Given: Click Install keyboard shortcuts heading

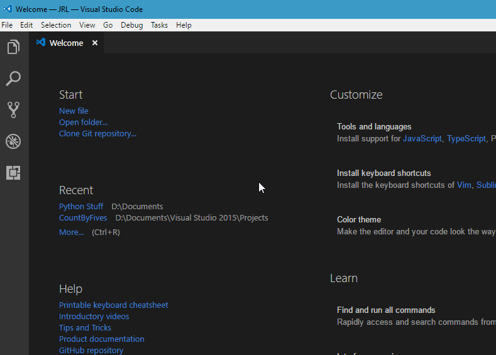Looking at the screenshot, I should click(x=384, y=173).
